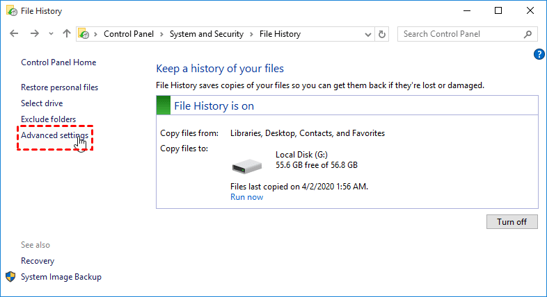Refresh the File History page

pos(381,34)
